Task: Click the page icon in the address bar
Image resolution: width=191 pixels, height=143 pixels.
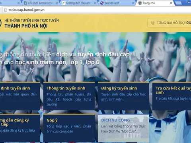Action: [6, 10]
